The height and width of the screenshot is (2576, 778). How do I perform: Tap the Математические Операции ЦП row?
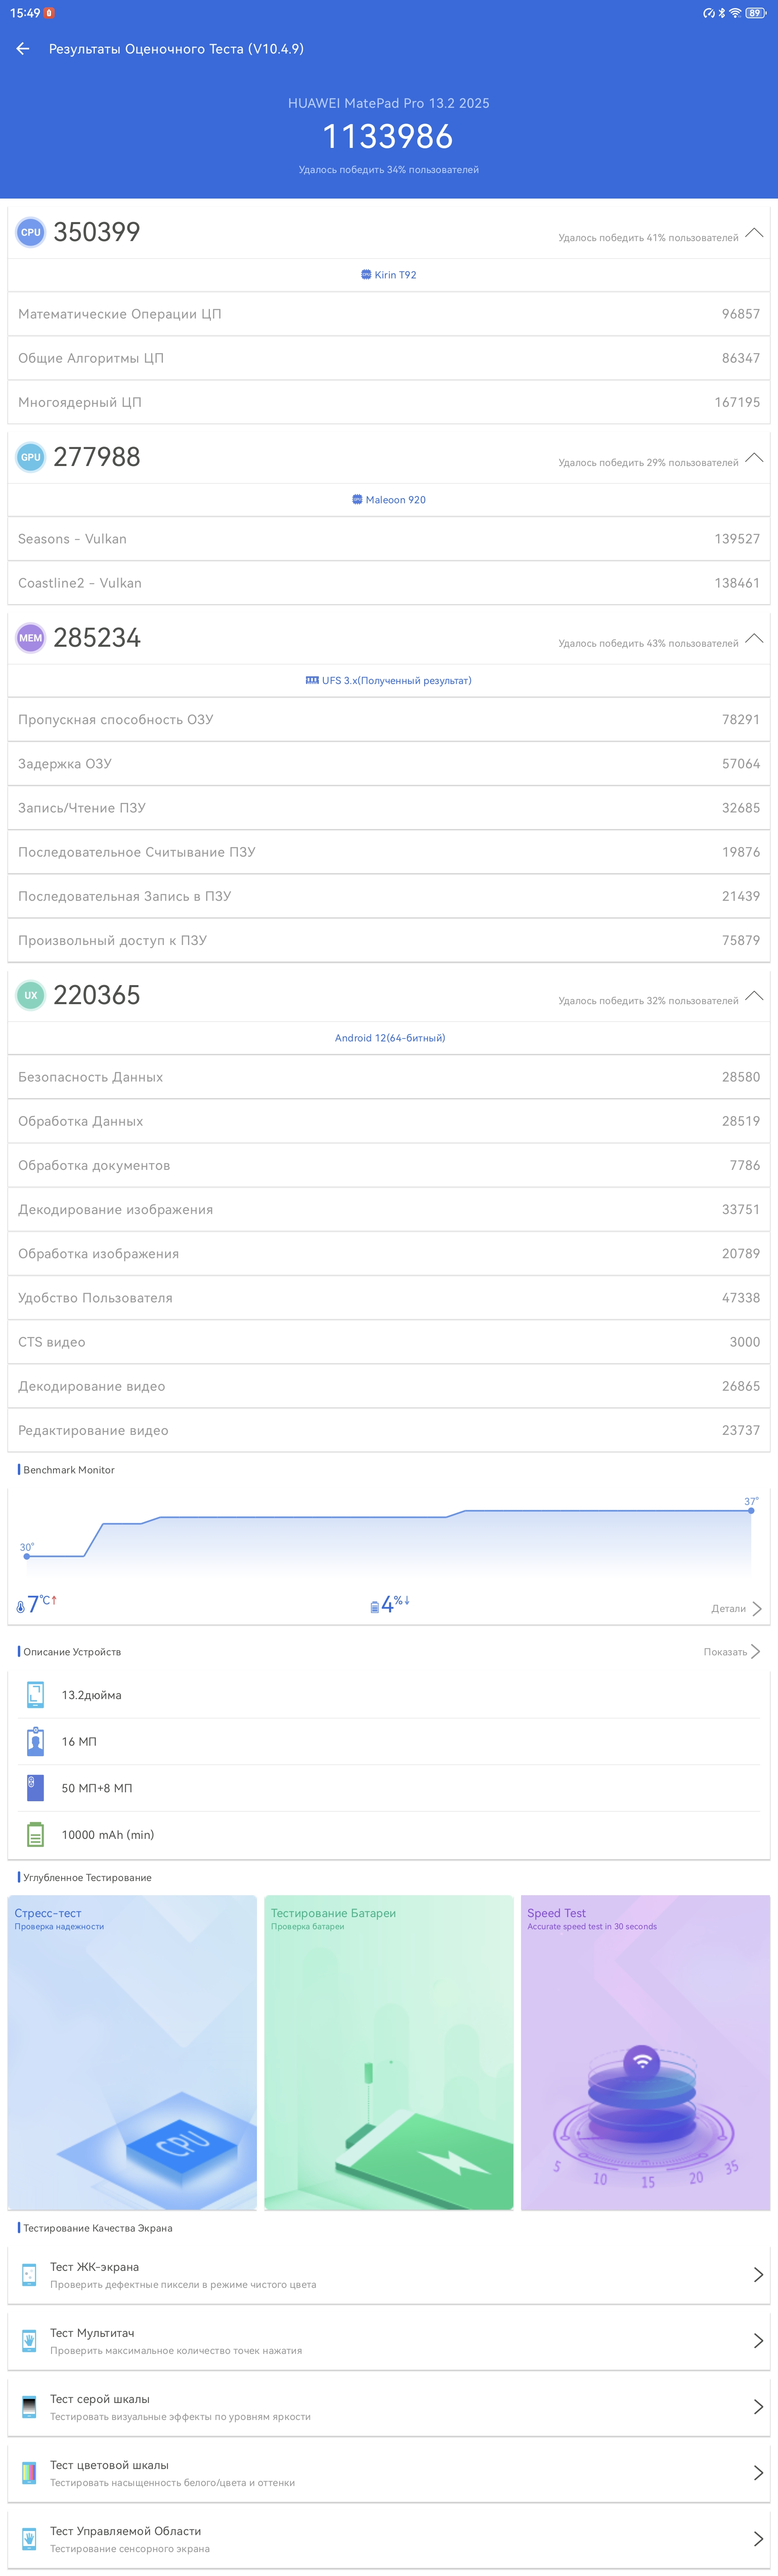coord(389,314)
